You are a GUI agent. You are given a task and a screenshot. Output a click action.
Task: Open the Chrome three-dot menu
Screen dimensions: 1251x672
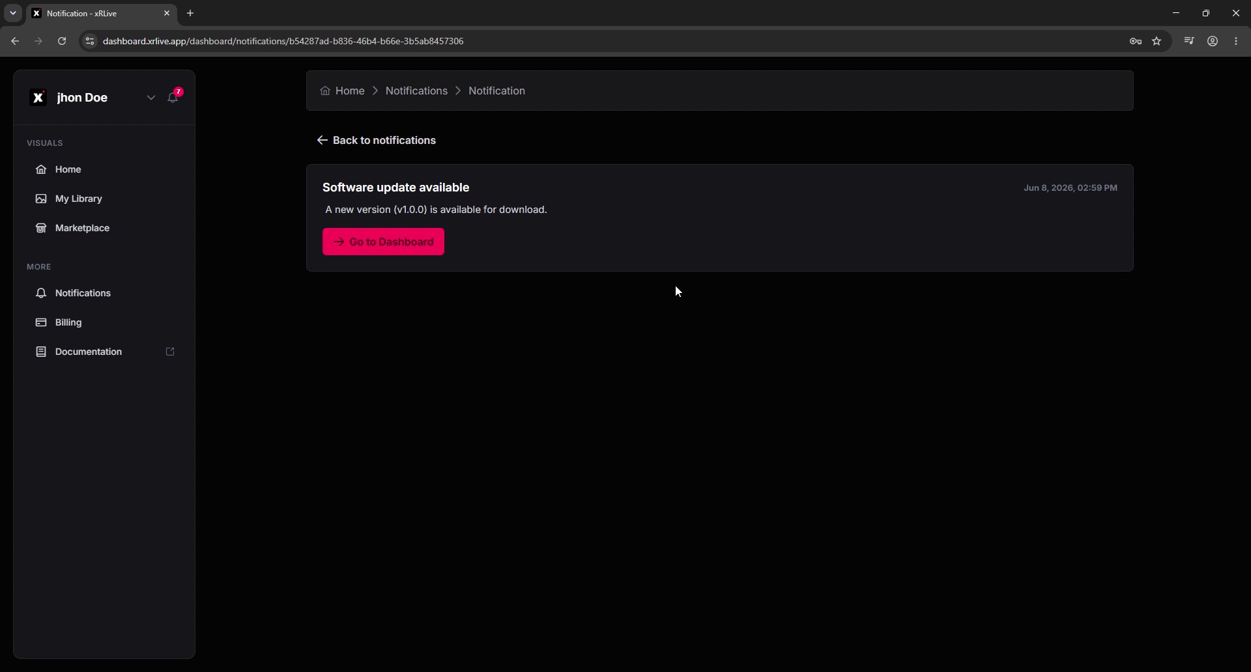[x=1236, y=41]
